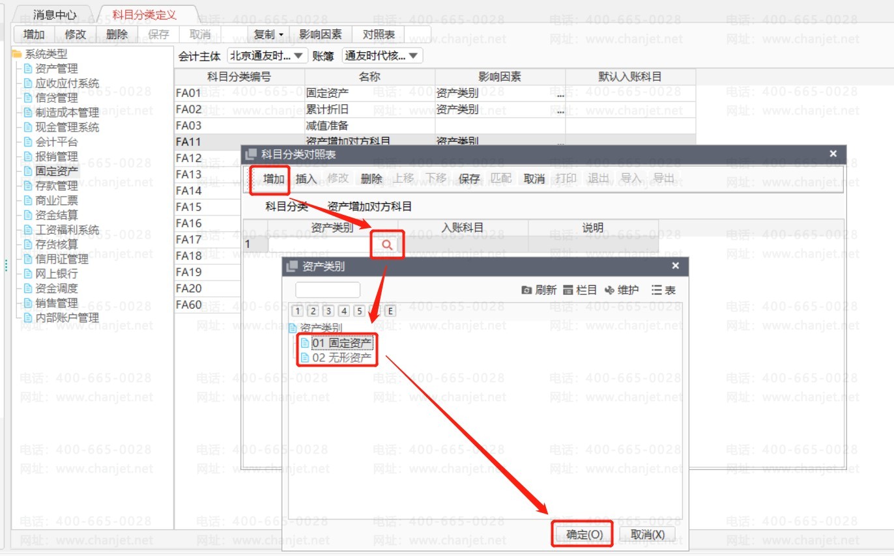Screen dimensions: 894x556
Task: Click 删除 in the 科目分类定义 main toolbar
Action: [x=117, y=35]
